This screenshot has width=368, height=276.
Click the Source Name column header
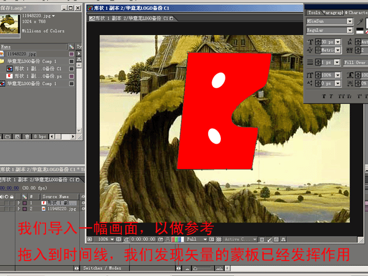pos(56,197)
